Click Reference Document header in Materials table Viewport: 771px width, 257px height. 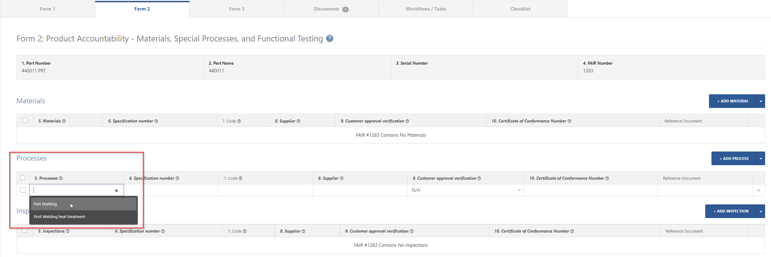pyautogui.click(x=683, y=121)
